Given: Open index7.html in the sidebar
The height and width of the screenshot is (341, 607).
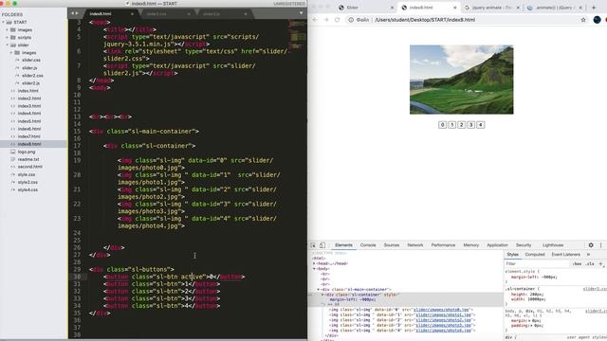Looking at the screenshot, I should [x=29, y=136].
